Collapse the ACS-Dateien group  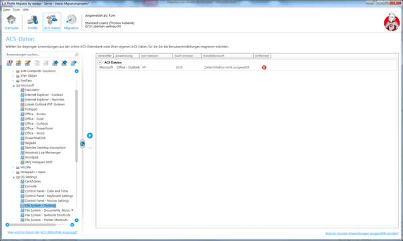tap(100, 63)
